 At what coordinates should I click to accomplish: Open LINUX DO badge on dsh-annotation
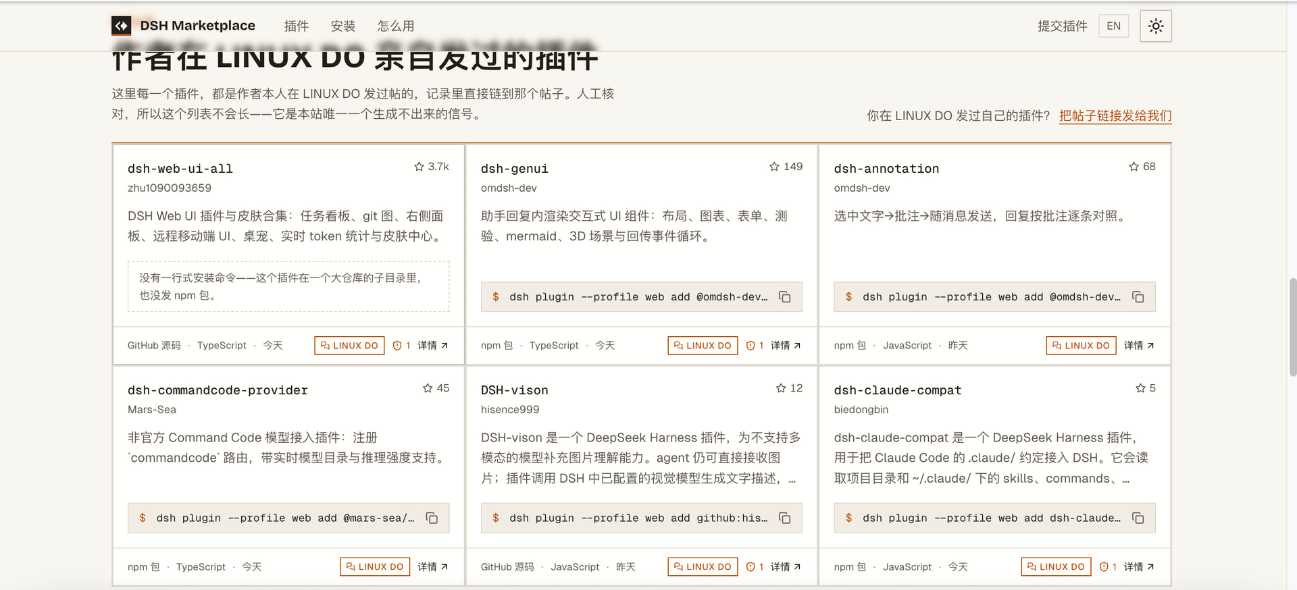[x=1081, y=345]
